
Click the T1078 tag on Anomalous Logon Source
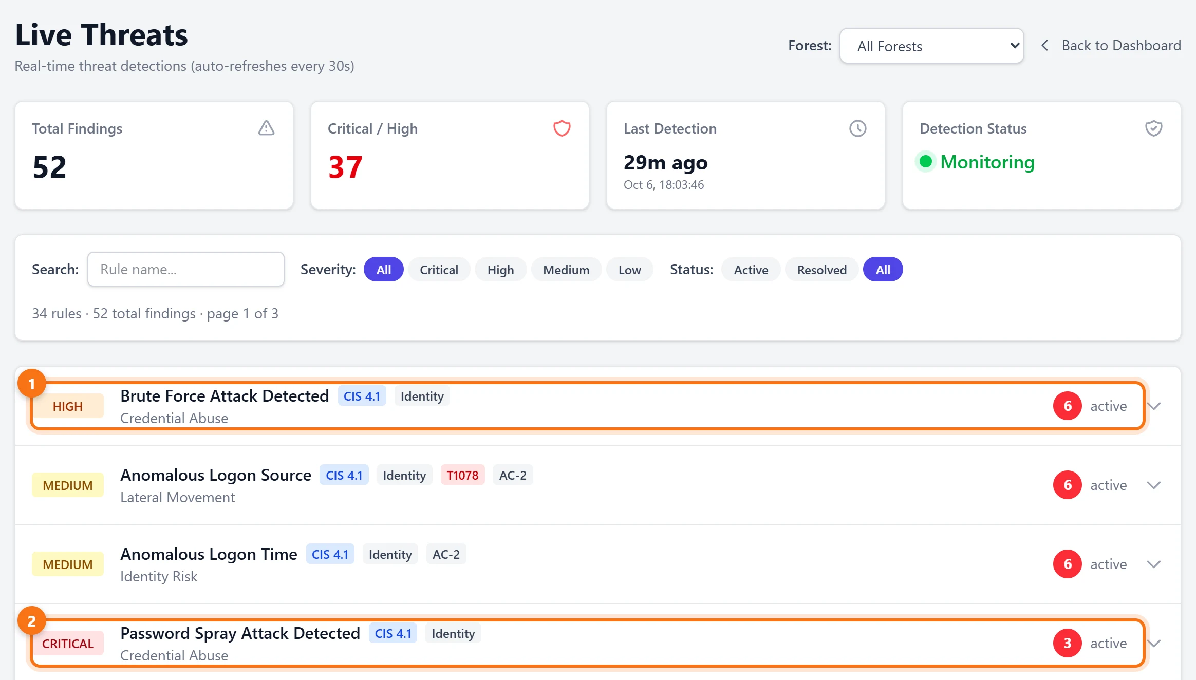pos(462,475)
